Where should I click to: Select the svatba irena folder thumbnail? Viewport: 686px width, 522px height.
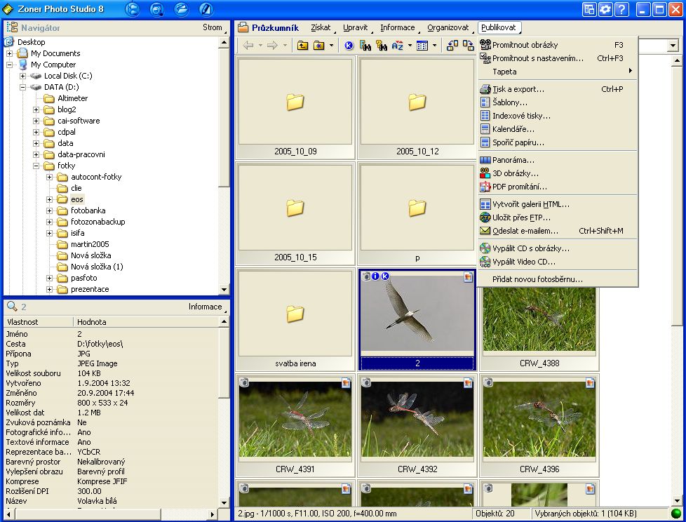pyautogui.click(x=295, y=320)
